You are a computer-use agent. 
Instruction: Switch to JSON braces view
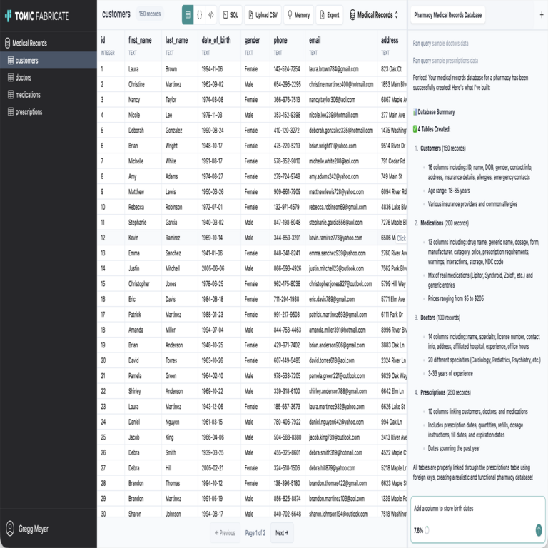point(199,14)
